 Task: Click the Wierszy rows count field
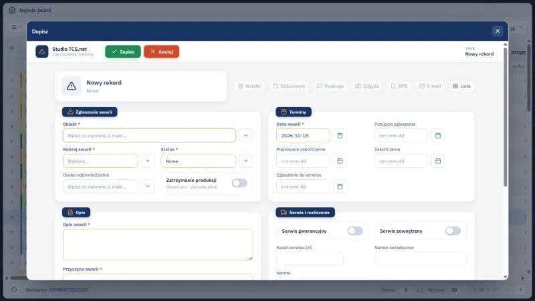coord(454,290)
